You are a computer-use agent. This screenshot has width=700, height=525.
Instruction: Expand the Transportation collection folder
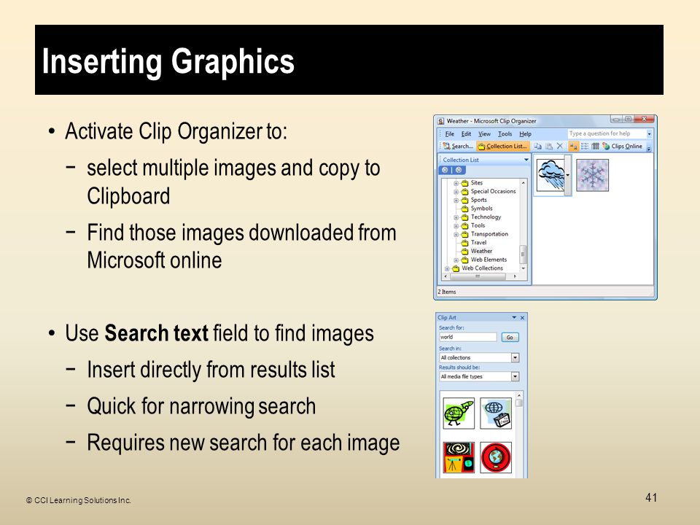coord(456,234)
